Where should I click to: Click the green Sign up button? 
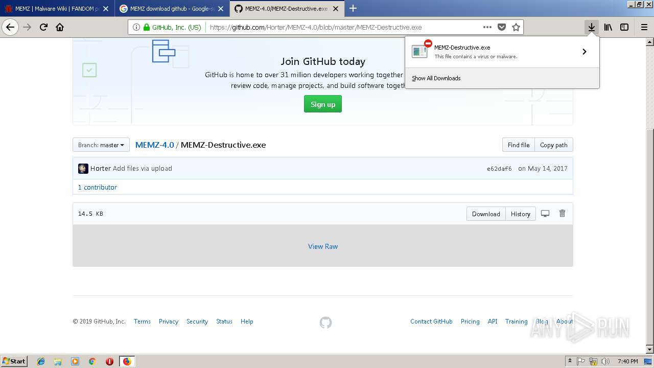click(323, 104)
